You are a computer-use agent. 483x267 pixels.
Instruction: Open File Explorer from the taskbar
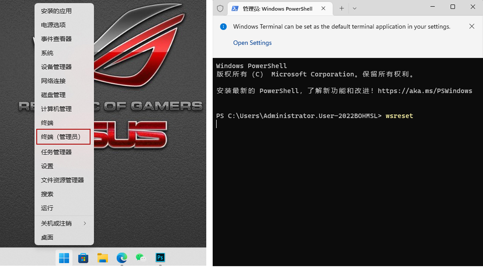pyautogui.click(x=102, y=258)
